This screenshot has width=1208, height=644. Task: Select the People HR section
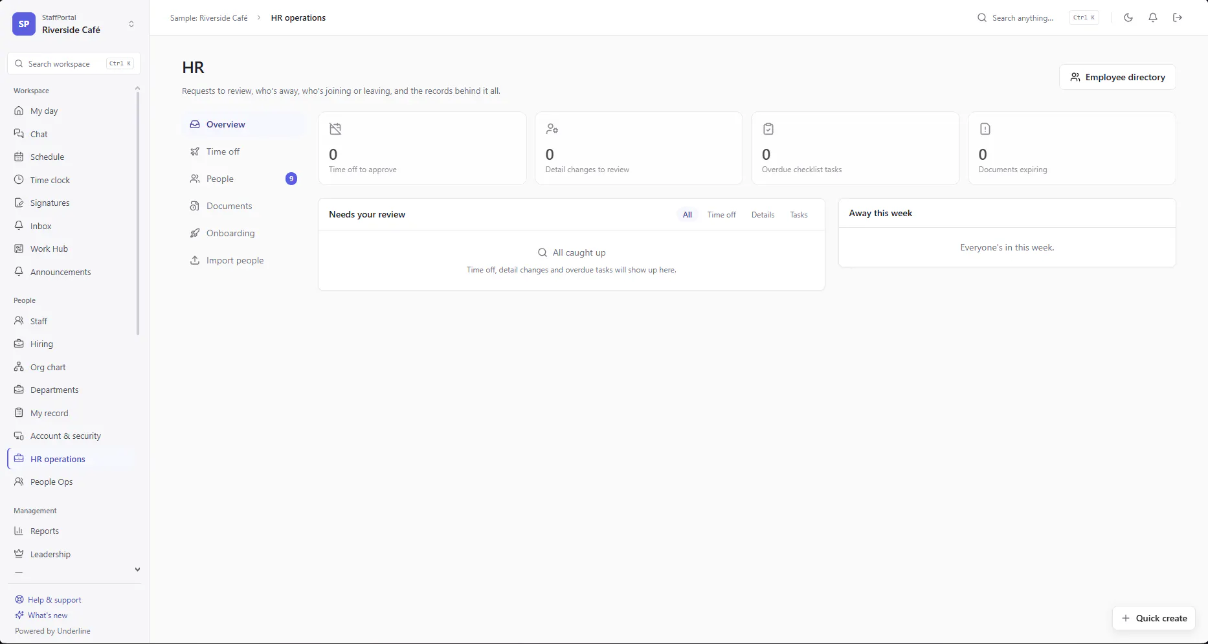pos(244,179)
